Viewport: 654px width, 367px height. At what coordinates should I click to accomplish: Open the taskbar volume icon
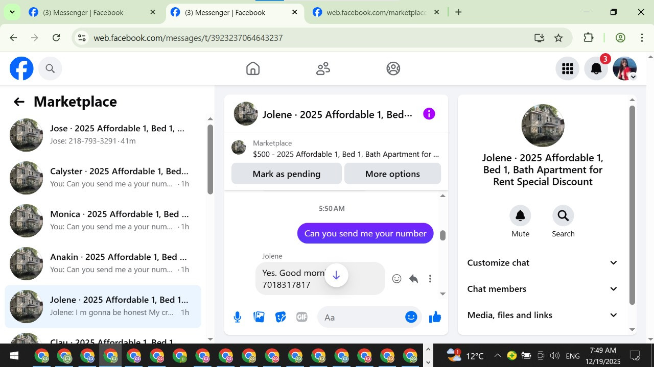(x=554, y=356)
